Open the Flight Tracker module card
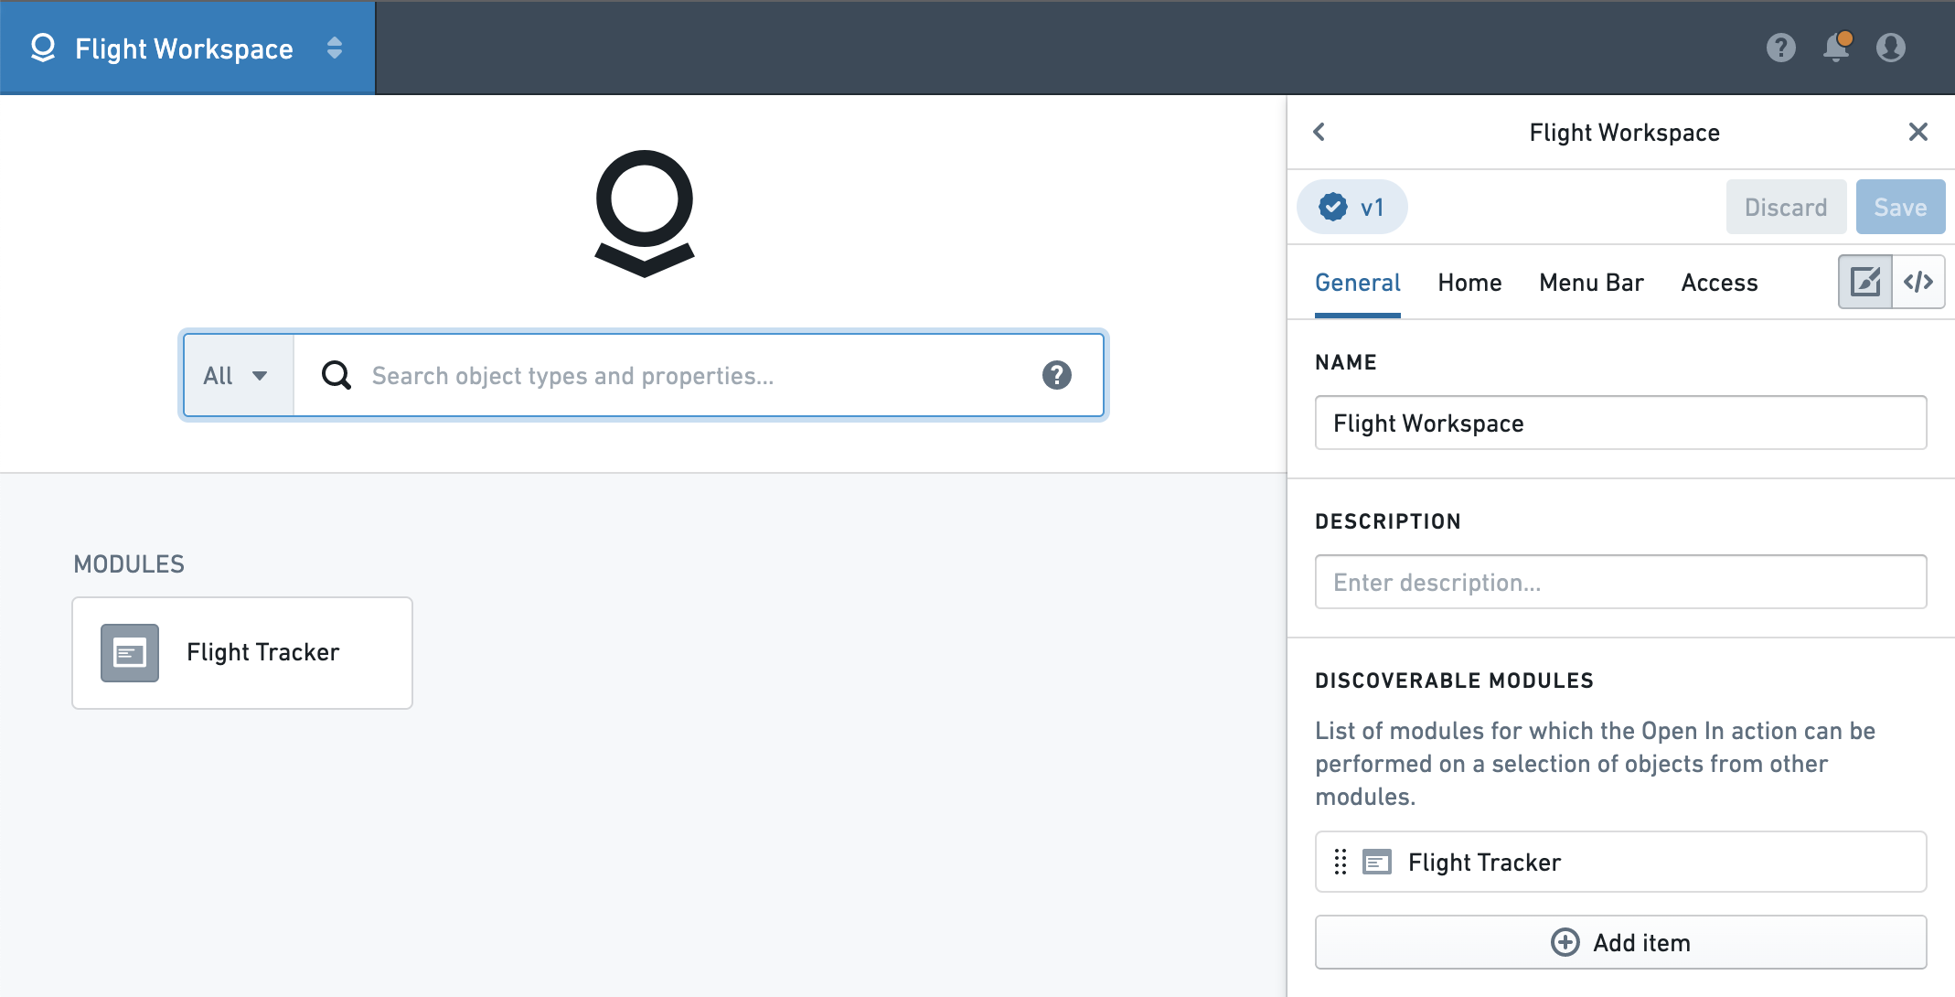 tap(242, 653)
